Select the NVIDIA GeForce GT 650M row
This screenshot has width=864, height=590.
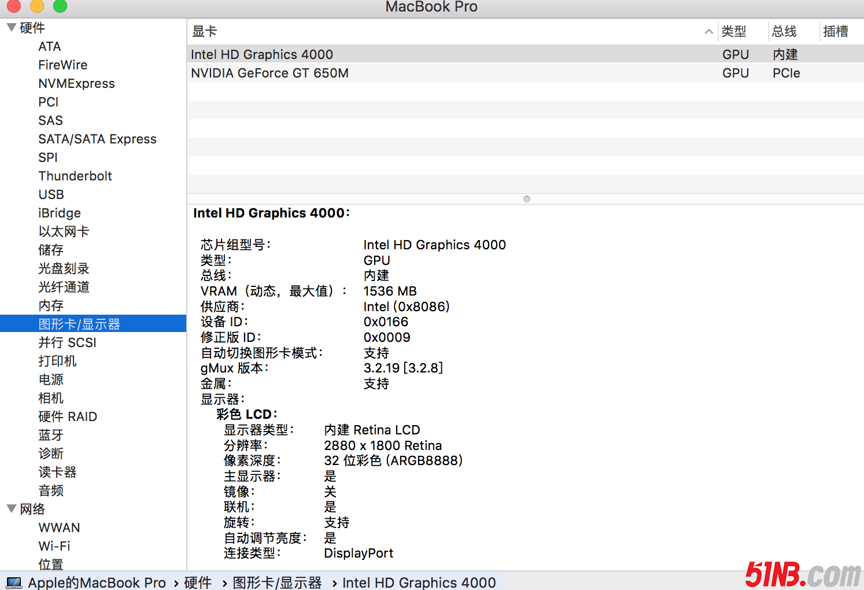(269, 73)
